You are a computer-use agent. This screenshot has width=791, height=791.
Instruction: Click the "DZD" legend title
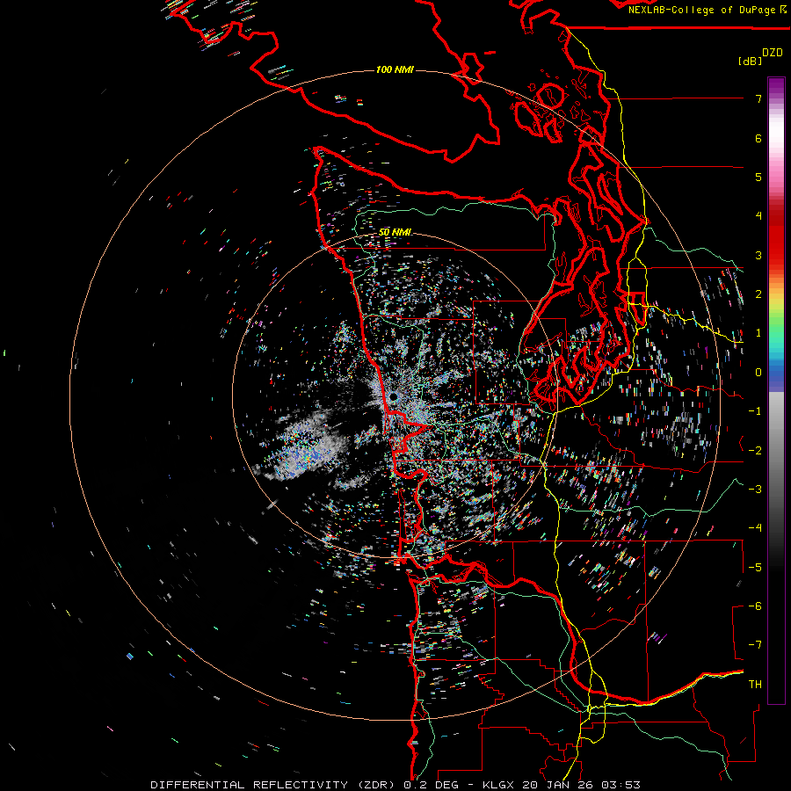click(773, 53)
